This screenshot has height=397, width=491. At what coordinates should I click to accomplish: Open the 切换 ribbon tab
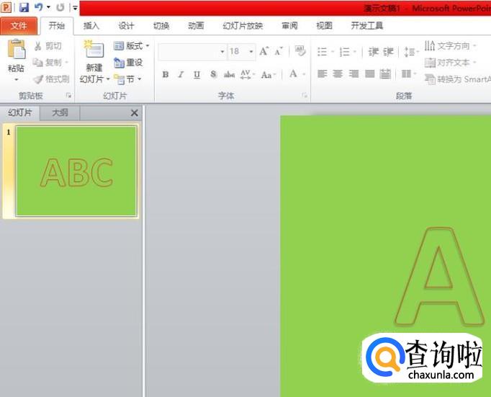click(161, 26)
